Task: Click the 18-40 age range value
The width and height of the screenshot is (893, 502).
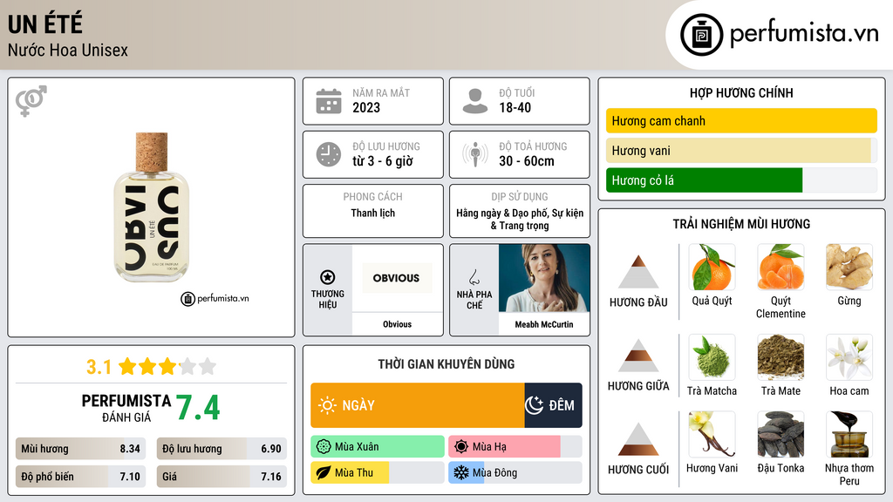Action: [515, 107]
